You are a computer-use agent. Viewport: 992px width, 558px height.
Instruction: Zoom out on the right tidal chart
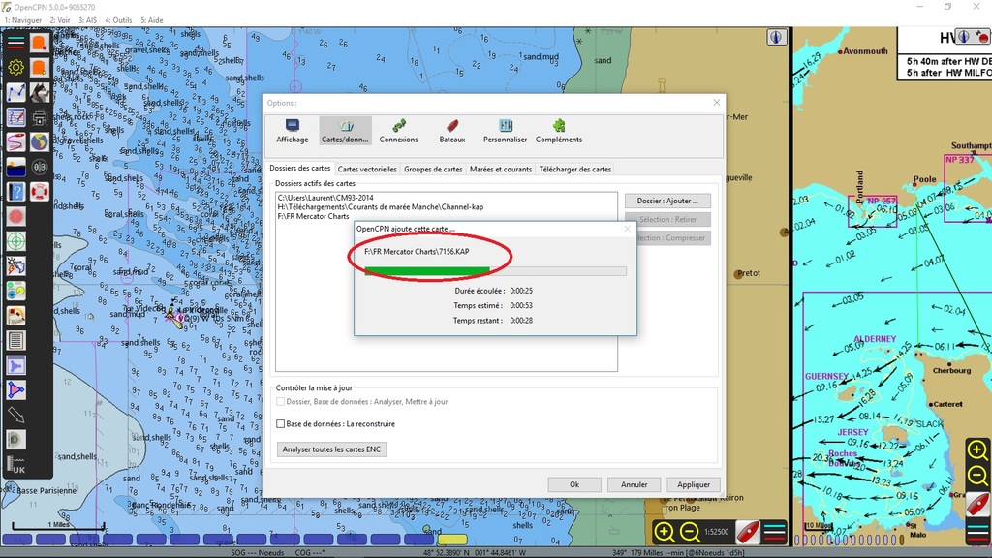click(x=977, y=476)
